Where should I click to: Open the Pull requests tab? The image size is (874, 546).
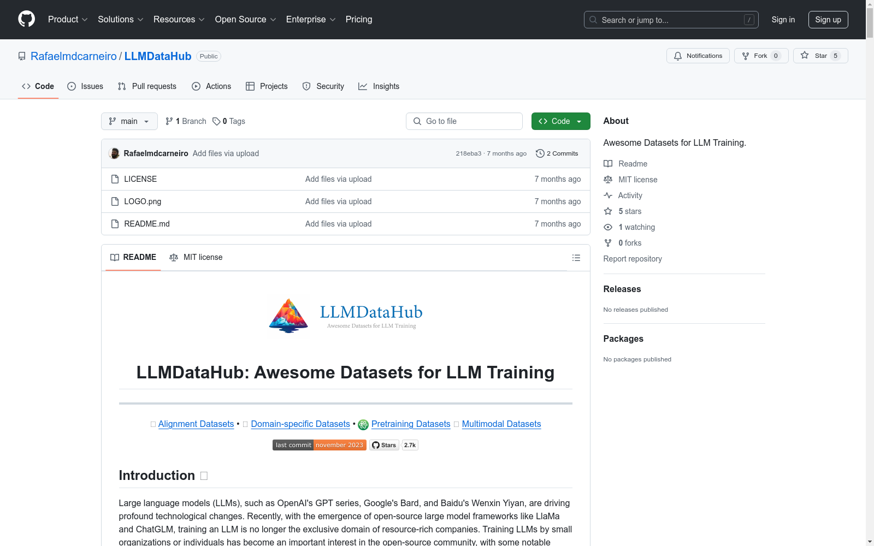(147, 86)
